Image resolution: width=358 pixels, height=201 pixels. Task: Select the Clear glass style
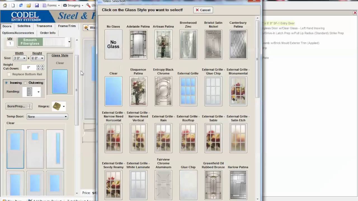pyautogui.click(x=113, y=91)
